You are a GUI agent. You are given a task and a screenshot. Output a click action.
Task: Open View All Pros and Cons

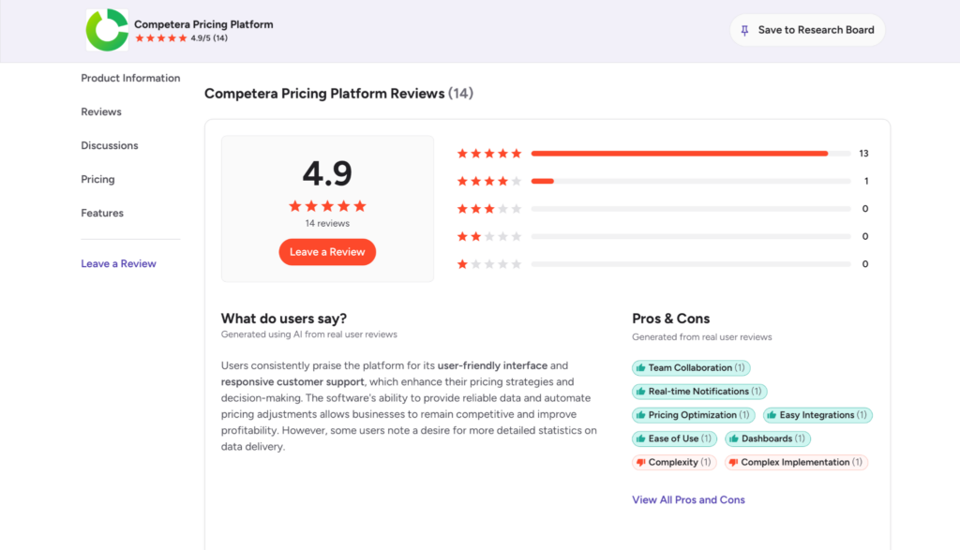tap(688, 499)
